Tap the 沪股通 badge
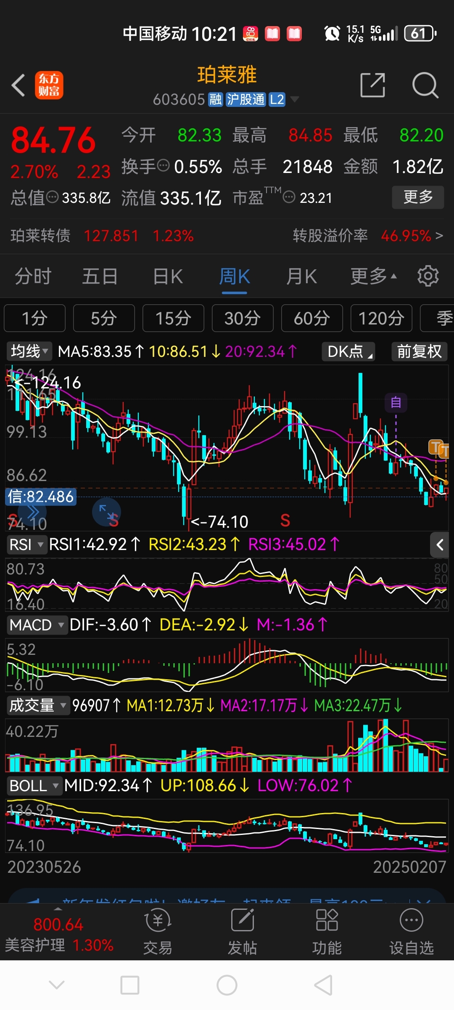Image resolution: width=454 pixels, height=1010 pixels. (x=246, y=100)
